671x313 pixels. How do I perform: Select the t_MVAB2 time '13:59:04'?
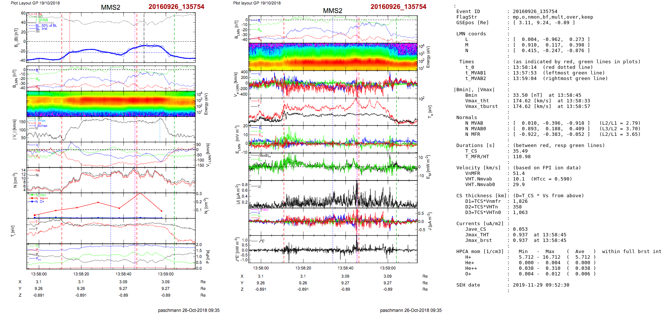click(525, 79)
